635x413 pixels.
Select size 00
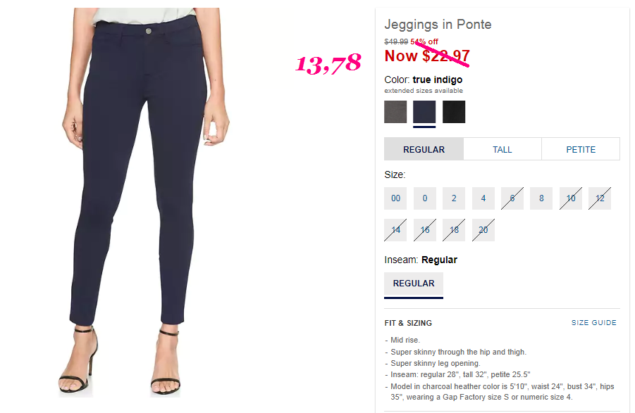(x=395, y=198)
